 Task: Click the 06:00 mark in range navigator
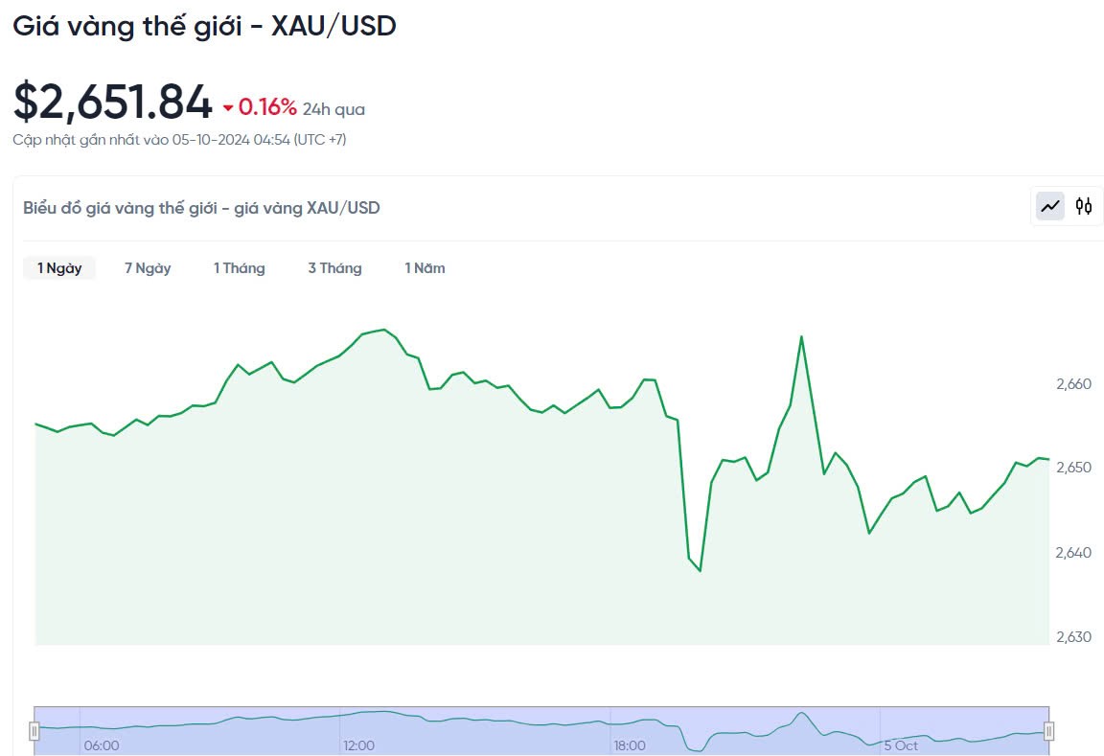tap(102, 745)
